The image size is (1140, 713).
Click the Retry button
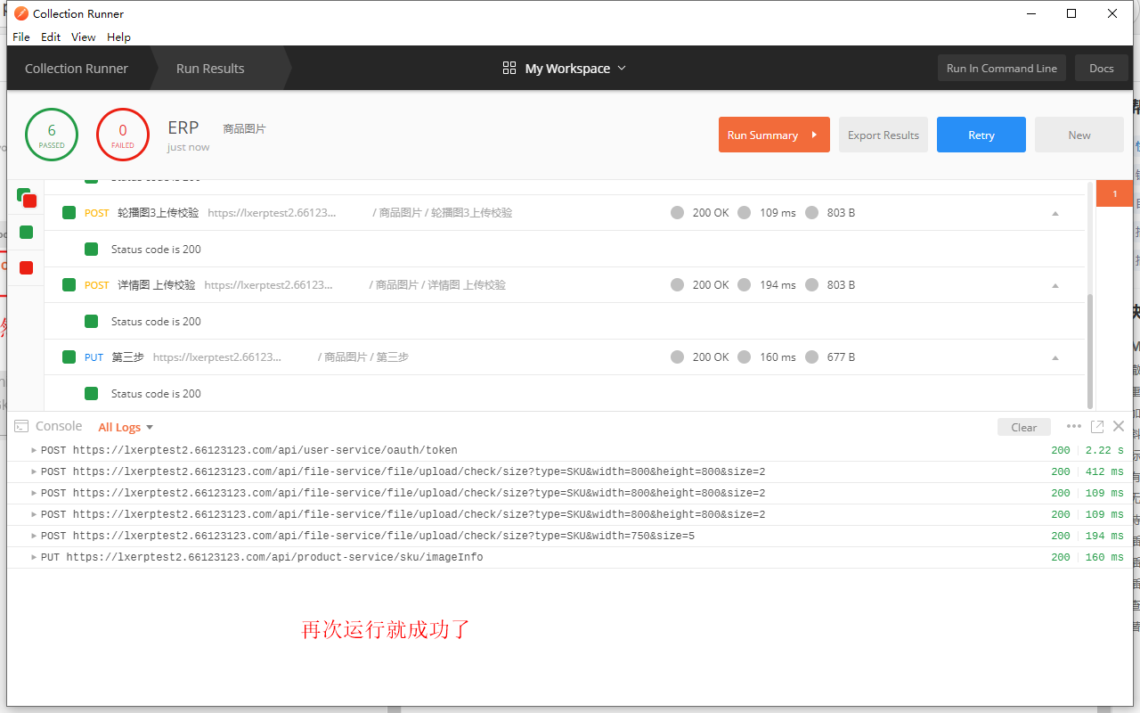click(x=981, y=134)
